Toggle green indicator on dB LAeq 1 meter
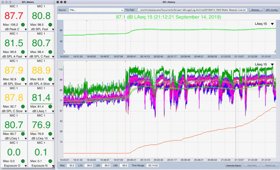Image resolution: width=280 pixels, height=170 pixels. (x=50, y=106)
